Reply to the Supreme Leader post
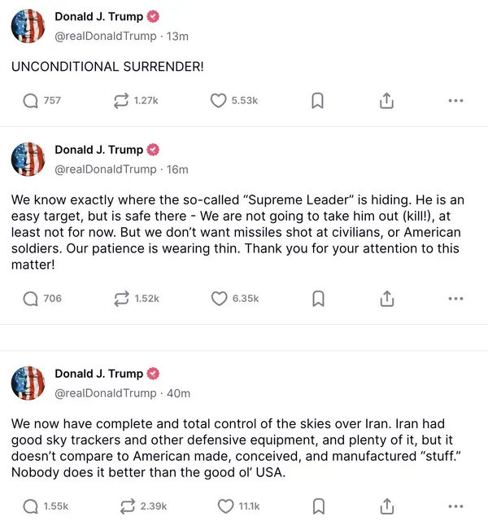Screen dimensions: 488x530 click(x=31, y=299)
